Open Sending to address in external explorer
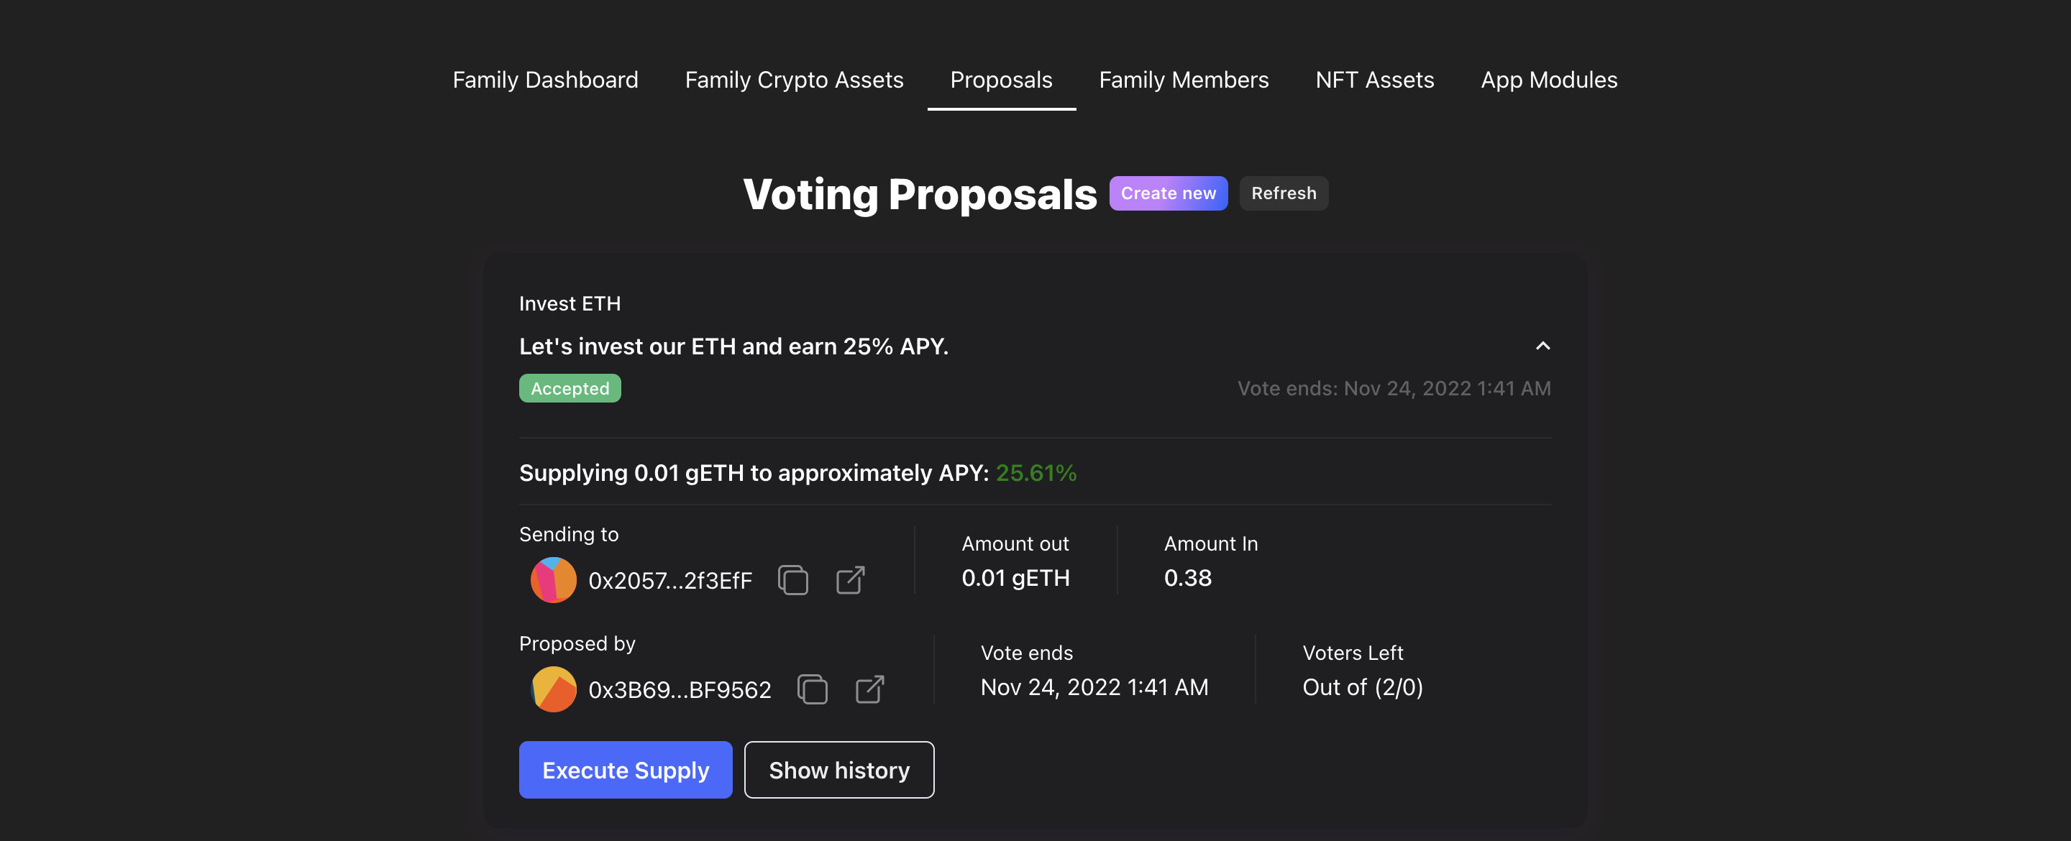 [851, 579]
